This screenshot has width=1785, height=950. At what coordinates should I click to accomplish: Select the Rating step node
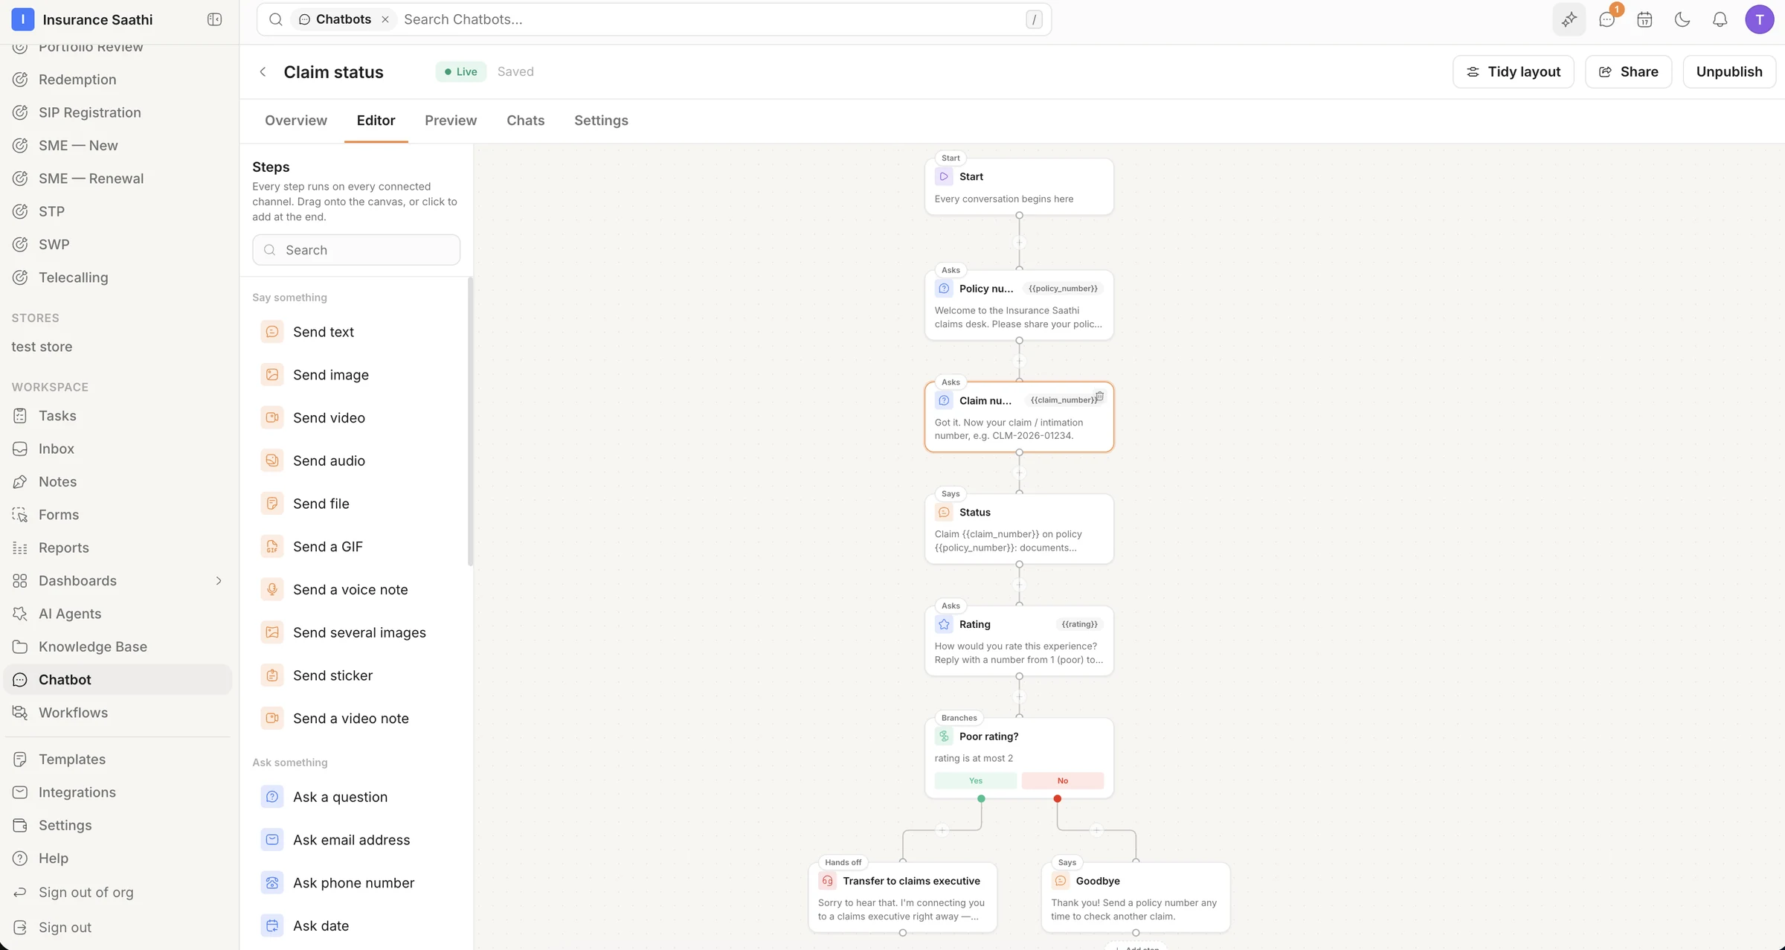click(x=1019, y=641)
